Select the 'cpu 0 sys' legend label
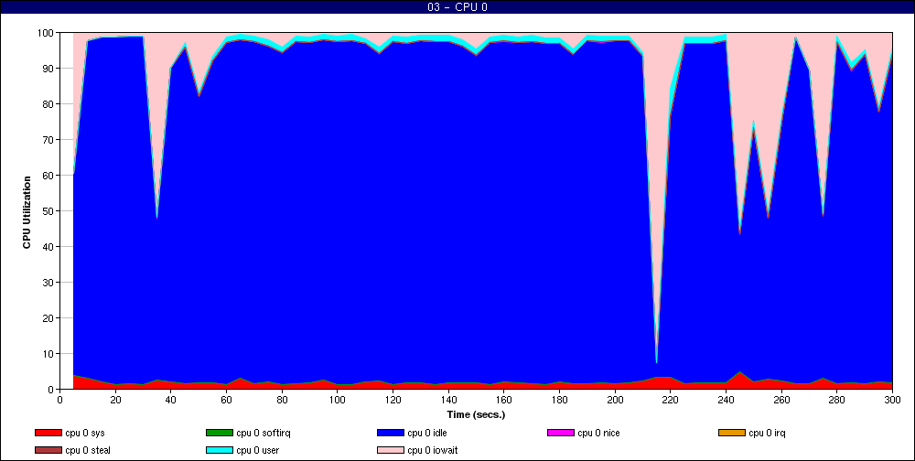The width and height of the screenshot is (915, 461). pos(85,433)
